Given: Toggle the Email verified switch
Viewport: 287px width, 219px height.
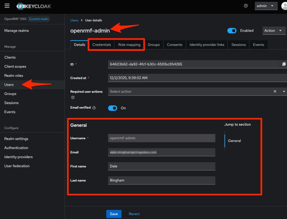Looking at the screenshot, I should coord(113,108).
